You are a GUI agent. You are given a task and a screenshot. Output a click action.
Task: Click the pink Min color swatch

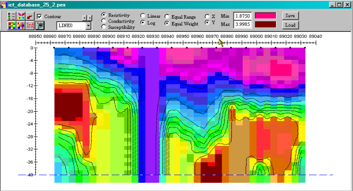[265, 16]
